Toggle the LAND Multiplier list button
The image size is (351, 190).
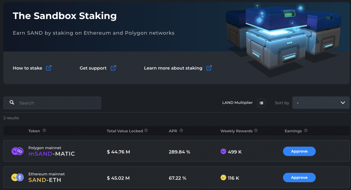pos(261,103)
